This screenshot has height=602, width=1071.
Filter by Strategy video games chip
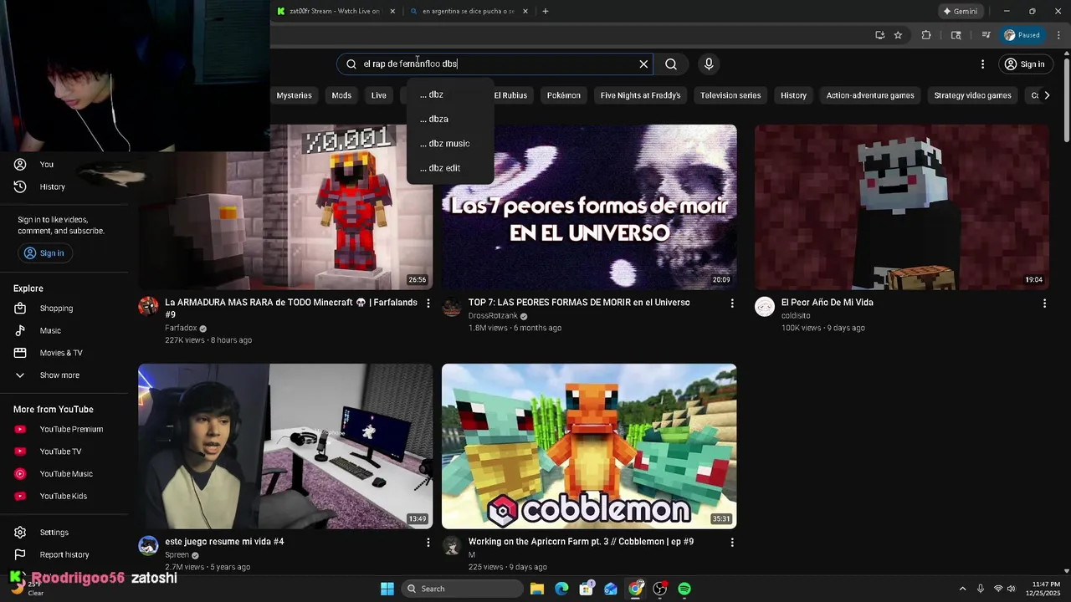972,95
